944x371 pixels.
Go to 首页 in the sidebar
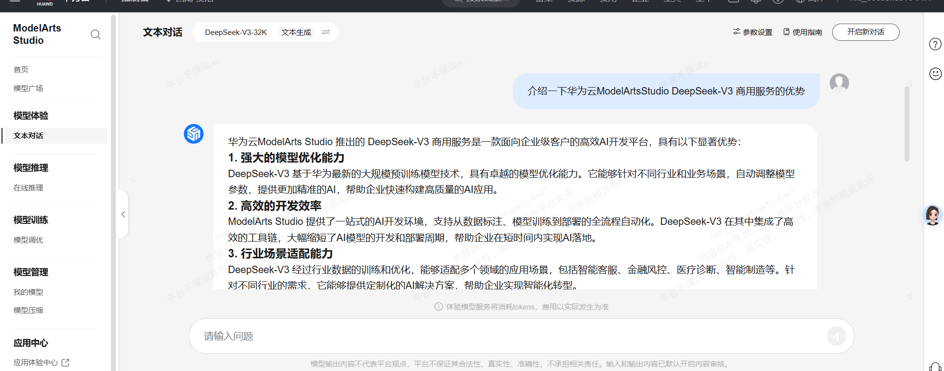tap(21, 70)
